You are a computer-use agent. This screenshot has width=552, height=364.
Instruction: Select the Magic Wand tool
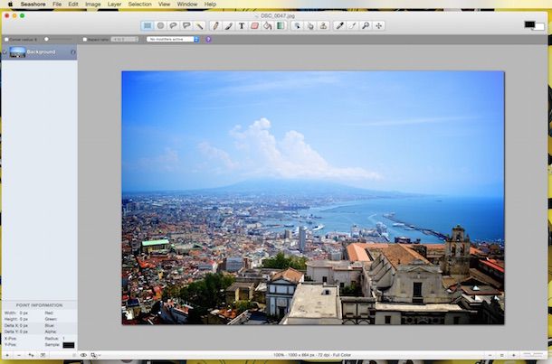point(199,25)
